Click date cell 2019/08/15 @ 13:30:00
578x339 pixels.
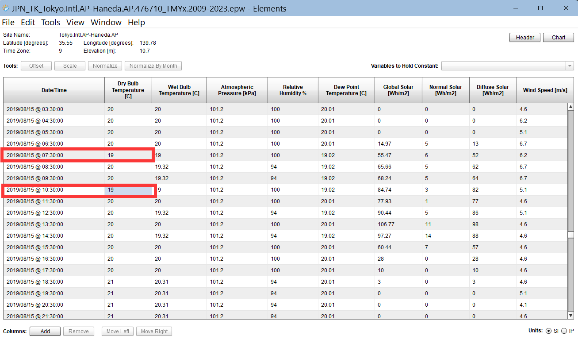point(54,224)
